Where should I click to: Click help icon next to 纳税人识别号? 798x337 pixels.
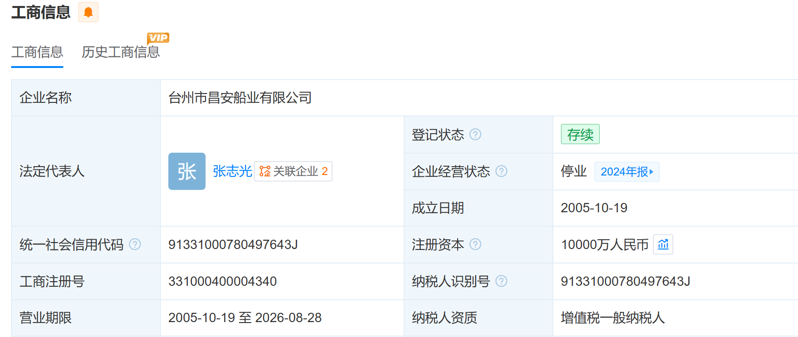(x=501, y=281)
